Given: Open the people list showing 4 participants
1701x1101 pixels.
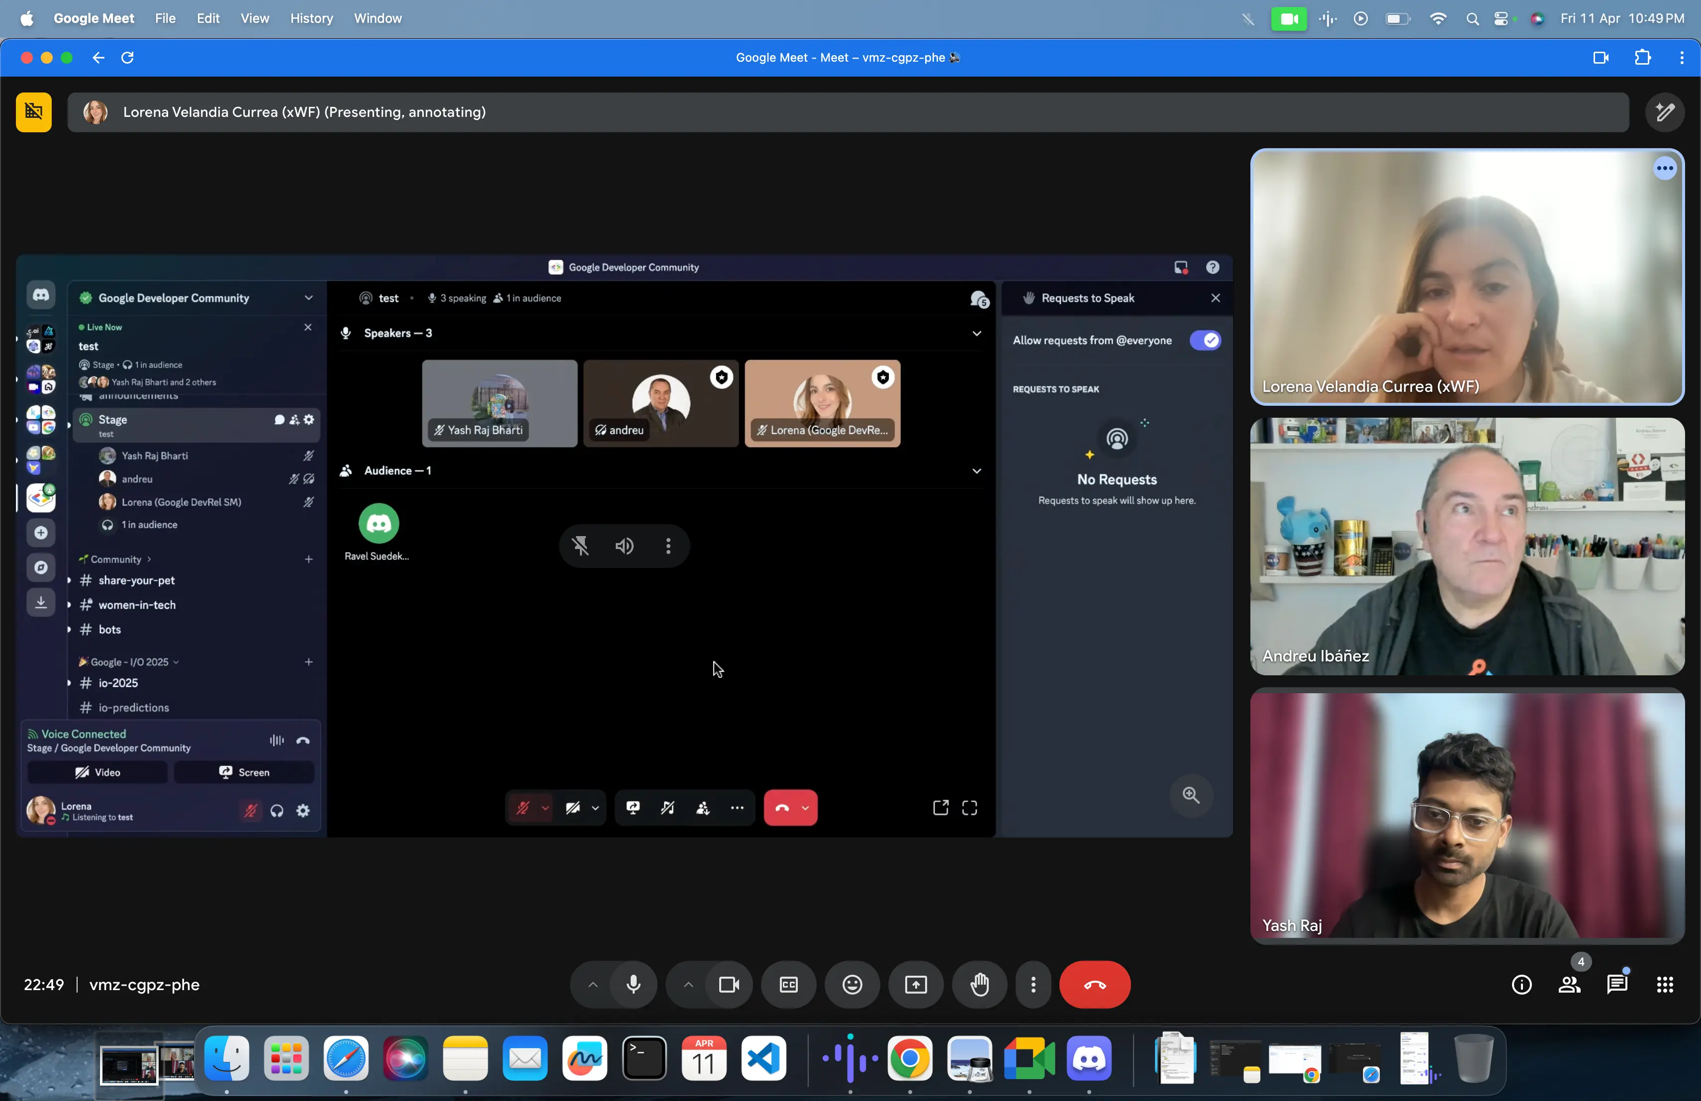Looking at the screenshot, I should coord(1570,985).
